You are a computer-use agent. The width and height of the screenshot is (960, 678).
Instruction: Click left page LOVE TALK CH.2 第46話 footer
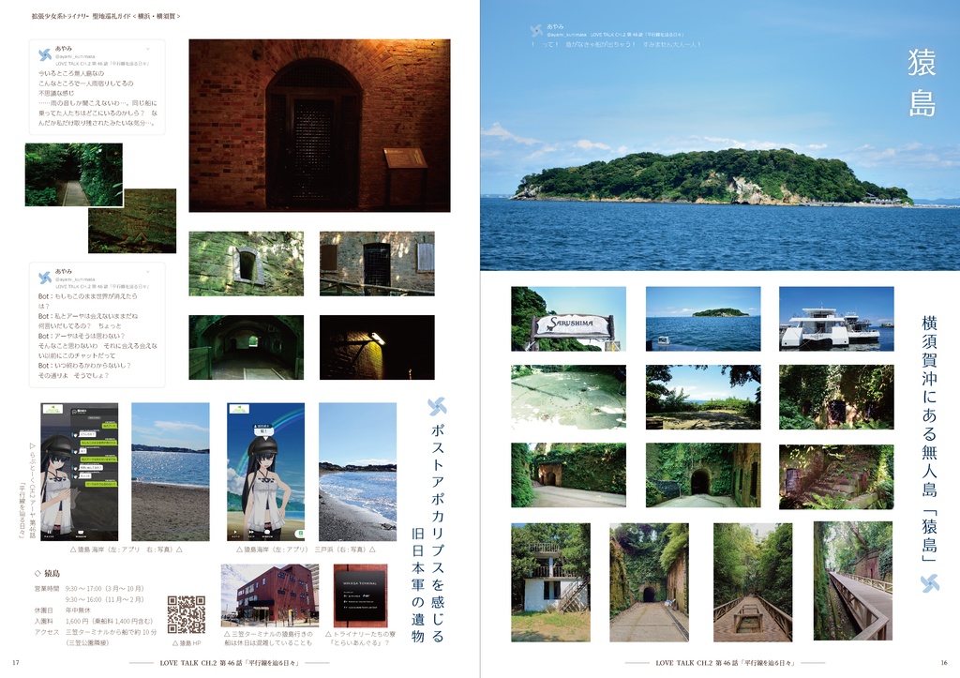pyautogui.click(x=230, y=663)
